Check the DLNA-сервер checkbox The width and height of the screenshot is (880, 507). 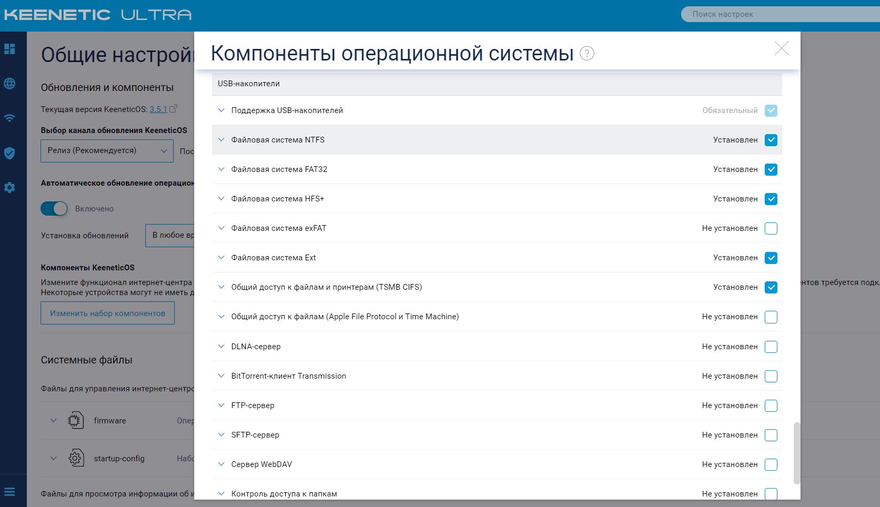[x=771, y=347]
